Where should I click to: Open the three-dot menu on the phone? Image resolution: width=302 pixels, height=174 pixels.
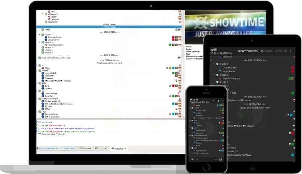point(222,100)
